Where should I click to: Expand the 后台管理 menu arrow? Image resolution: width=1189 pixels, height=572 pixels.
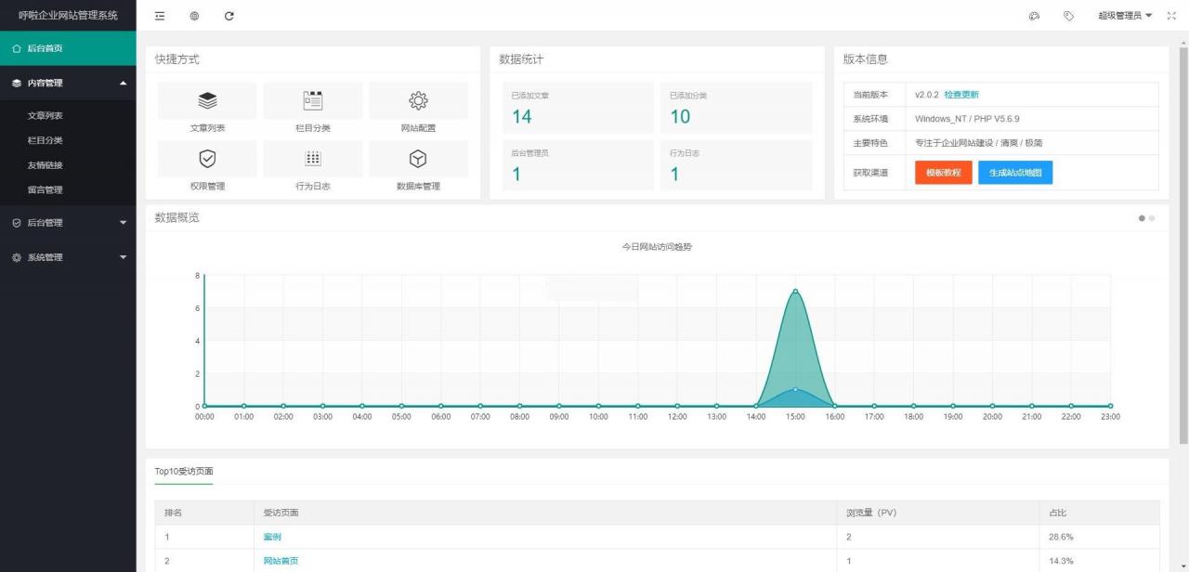[x=124, y=223]
